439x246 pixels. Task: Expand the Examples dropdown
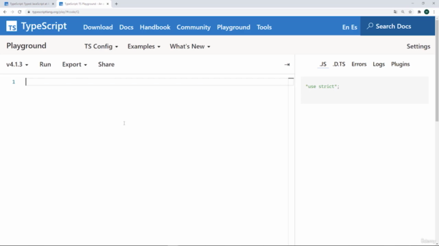144,46
